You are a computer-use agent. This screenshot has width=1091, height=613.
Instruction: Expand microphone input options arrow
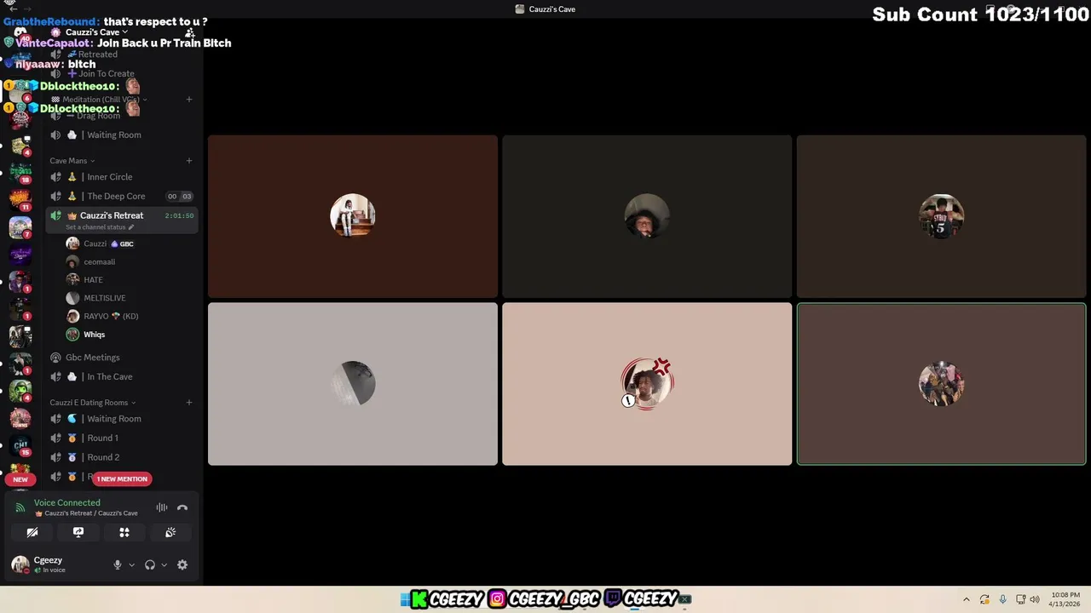pyautogui.click(x=131, y=564)
